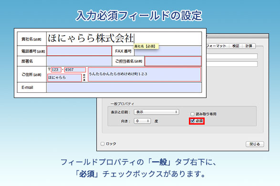Click the first text field in properties dialog
Image resolution: width=280 pixels, height=186 pixels.
(232, 56)
